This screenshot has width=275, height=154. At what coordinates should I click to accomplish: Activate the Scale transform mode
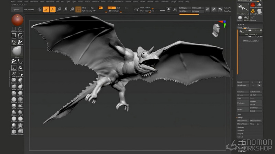pos(65,10)
